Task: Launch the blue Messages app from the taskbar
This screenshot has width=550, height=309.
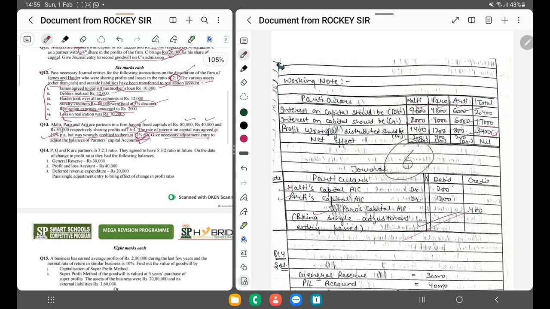Action: pyautogui.click(x=296, y=300)
